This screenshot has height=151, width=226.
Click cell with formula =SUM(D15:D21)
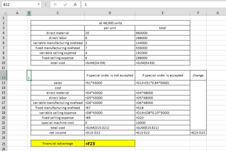tap(110, 128)
